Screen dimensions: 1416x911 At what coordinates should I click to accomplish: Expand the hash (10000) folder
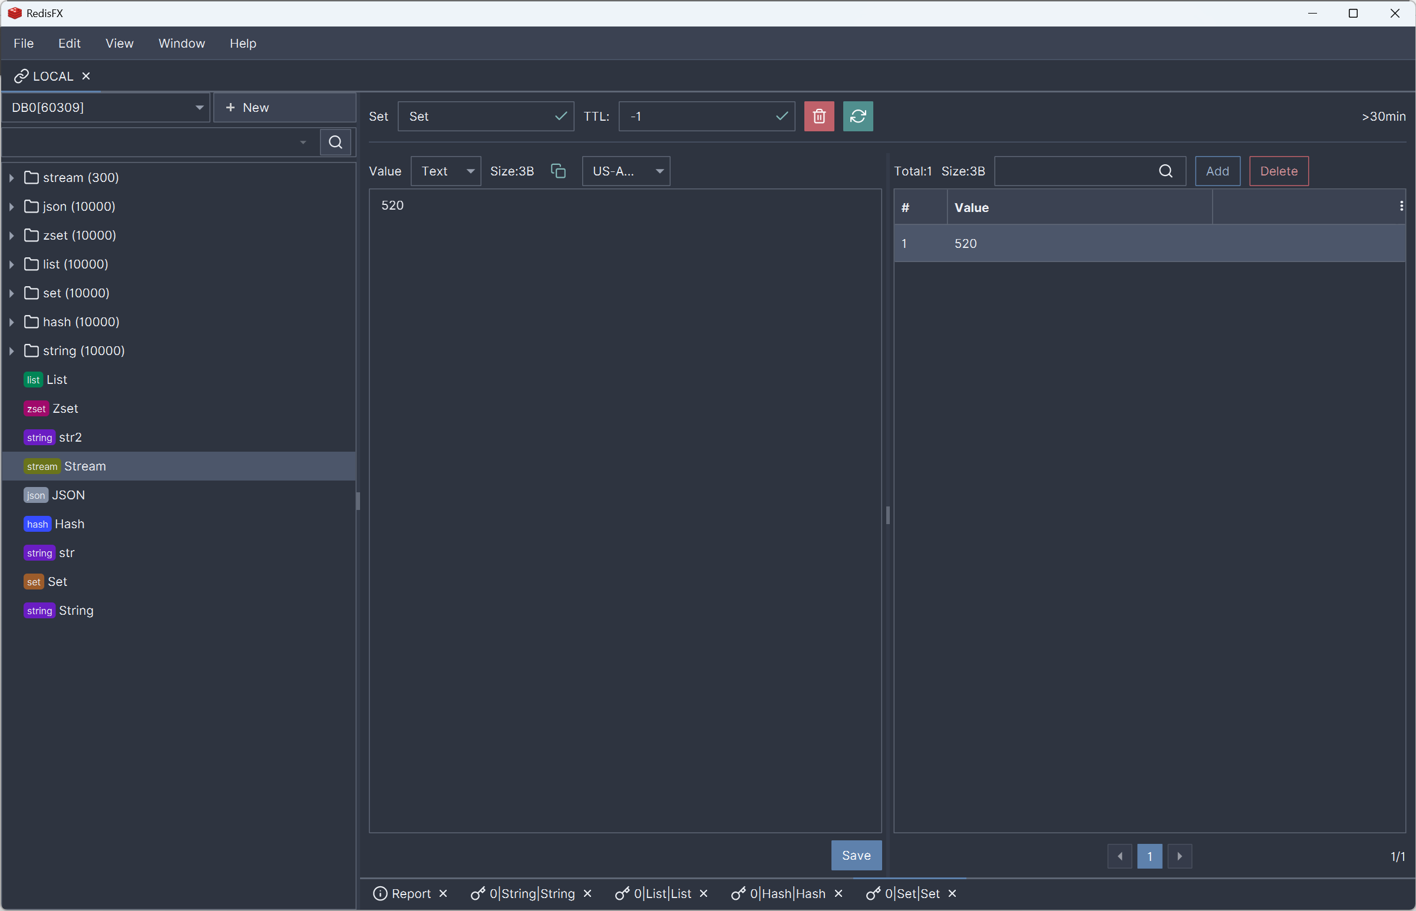[x=11, y=322]
